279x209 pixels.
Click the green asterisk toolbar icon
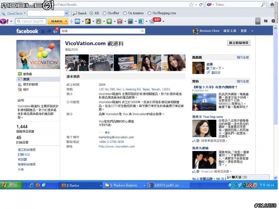tap(109, 21)
